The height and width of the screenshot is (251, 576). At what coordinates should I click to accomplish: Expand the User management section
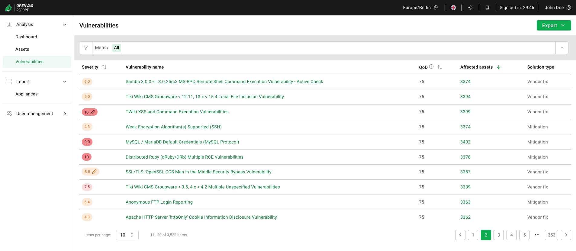pyautogui.click(x=65, y=114)
